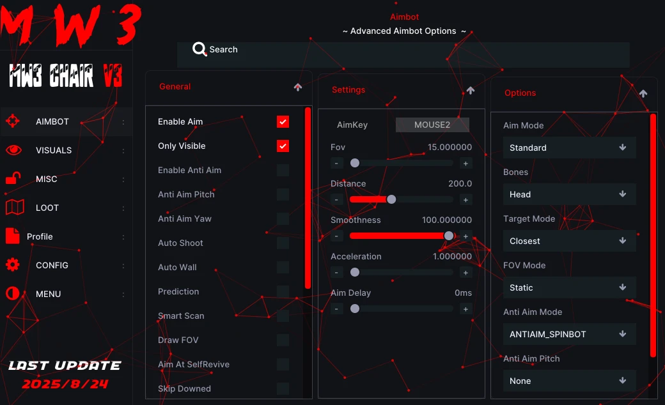The height and width of the screenshot is (405, 665).
Task: Open the LOOT map icon
Action: click(x=15, y=207)
